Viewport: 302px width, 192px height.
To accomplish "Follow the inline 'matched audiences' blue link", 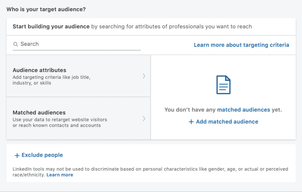I will click(x=243, y=110).
